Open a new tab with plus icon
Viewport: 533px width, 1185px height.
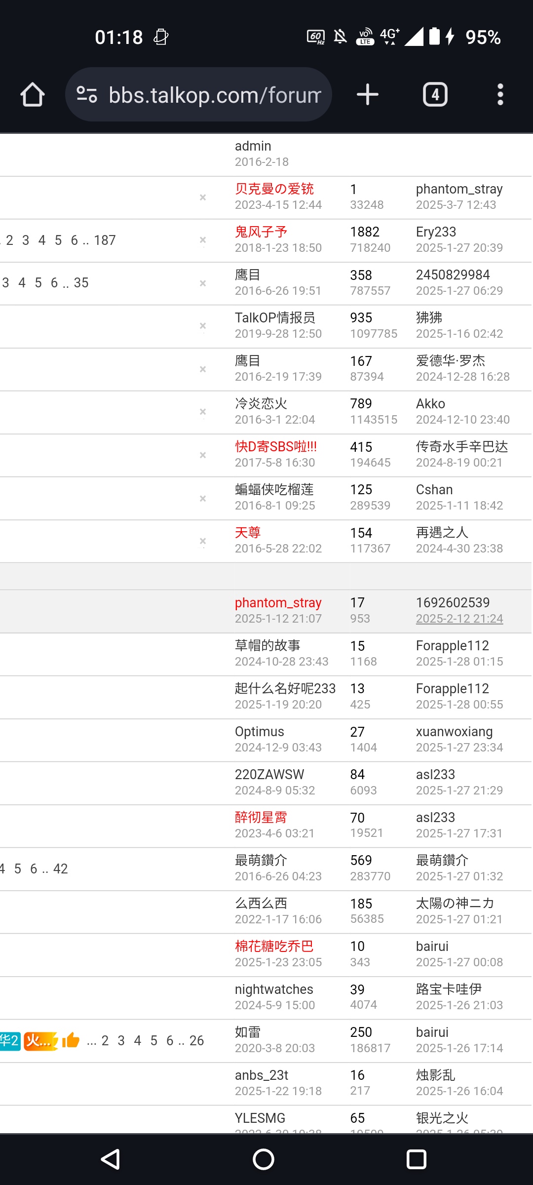pos(368,94)
